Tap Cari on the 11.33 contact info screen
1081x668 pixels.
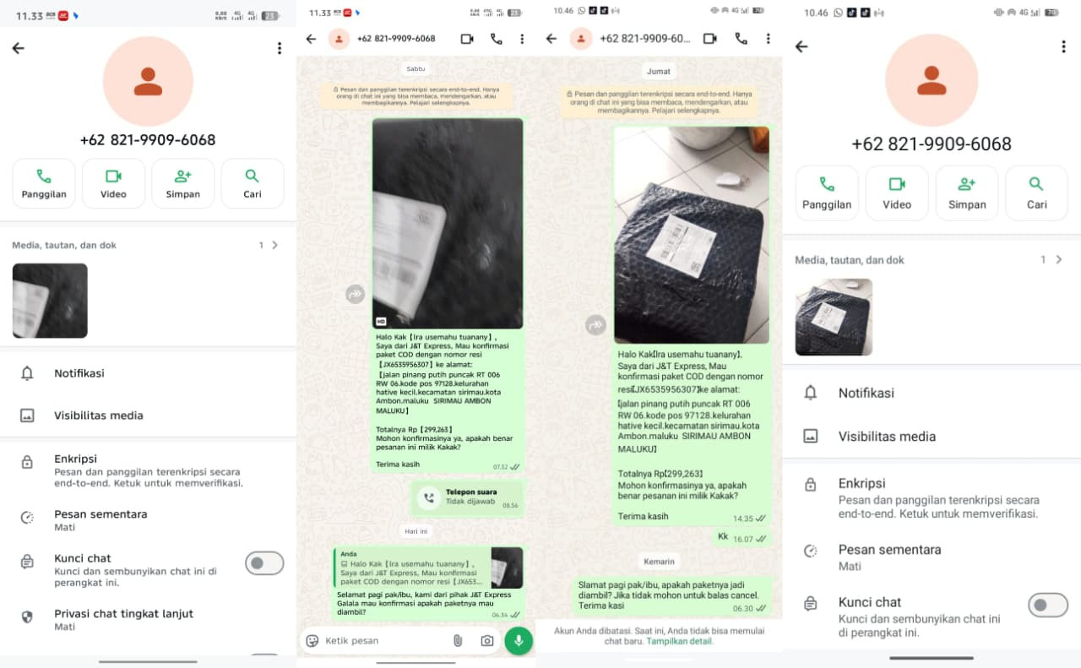coord(253,183)
